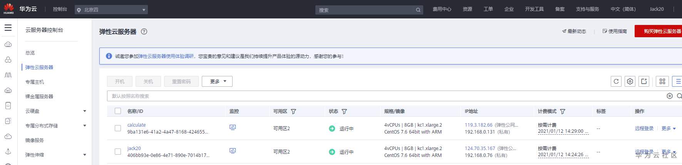Open monitoring for calculate server
Screen dimensions: 682x165
233,127
